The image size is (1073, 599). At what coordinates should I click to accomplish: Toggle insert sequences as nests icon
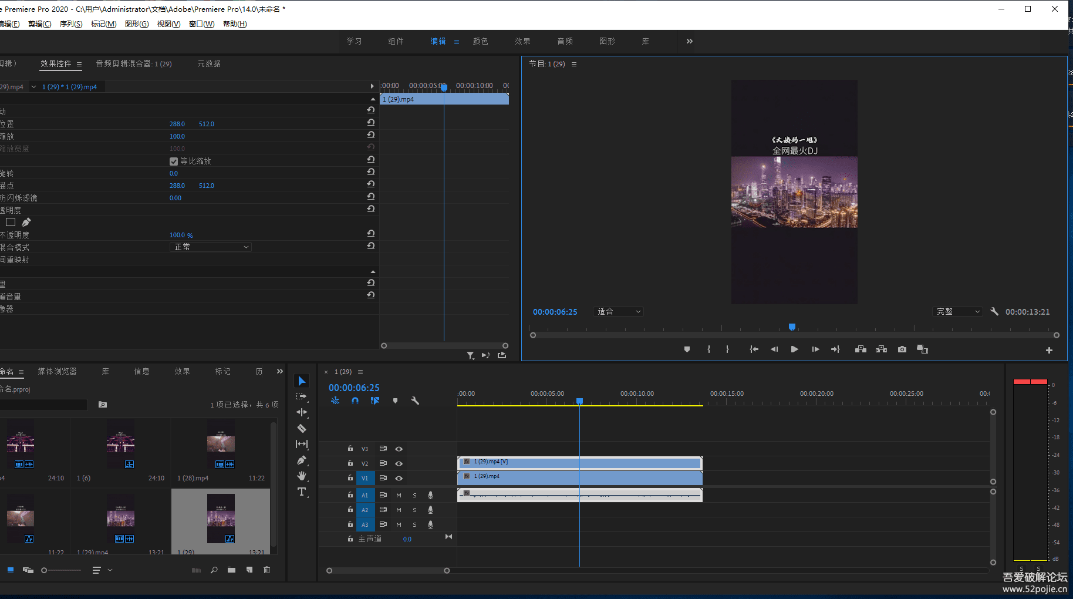click(335, 401)
